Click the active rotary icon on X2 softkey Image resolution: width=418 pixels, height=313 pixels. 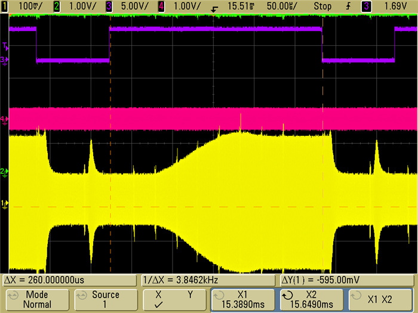click(287, 296)
